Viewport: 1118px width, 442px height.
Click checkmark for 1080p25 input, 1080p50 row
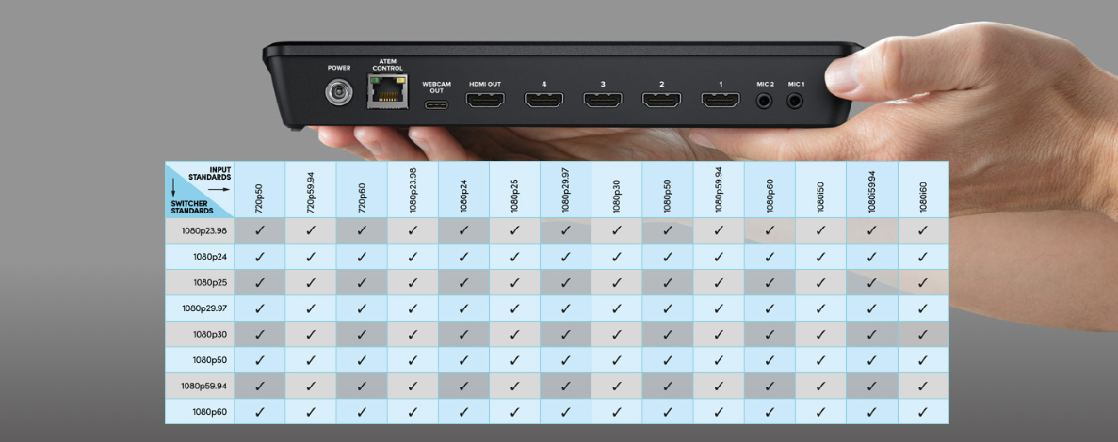[x=515, y=360]
